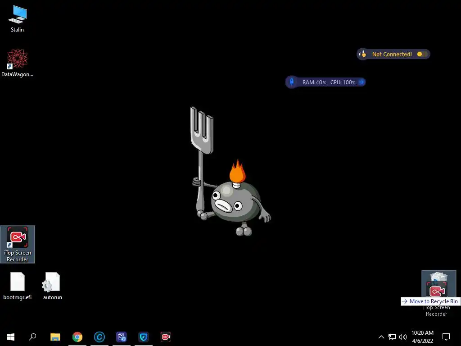
Task: Click the Show desktop strip at taskbar end
Action: click(x=460, y=337)
